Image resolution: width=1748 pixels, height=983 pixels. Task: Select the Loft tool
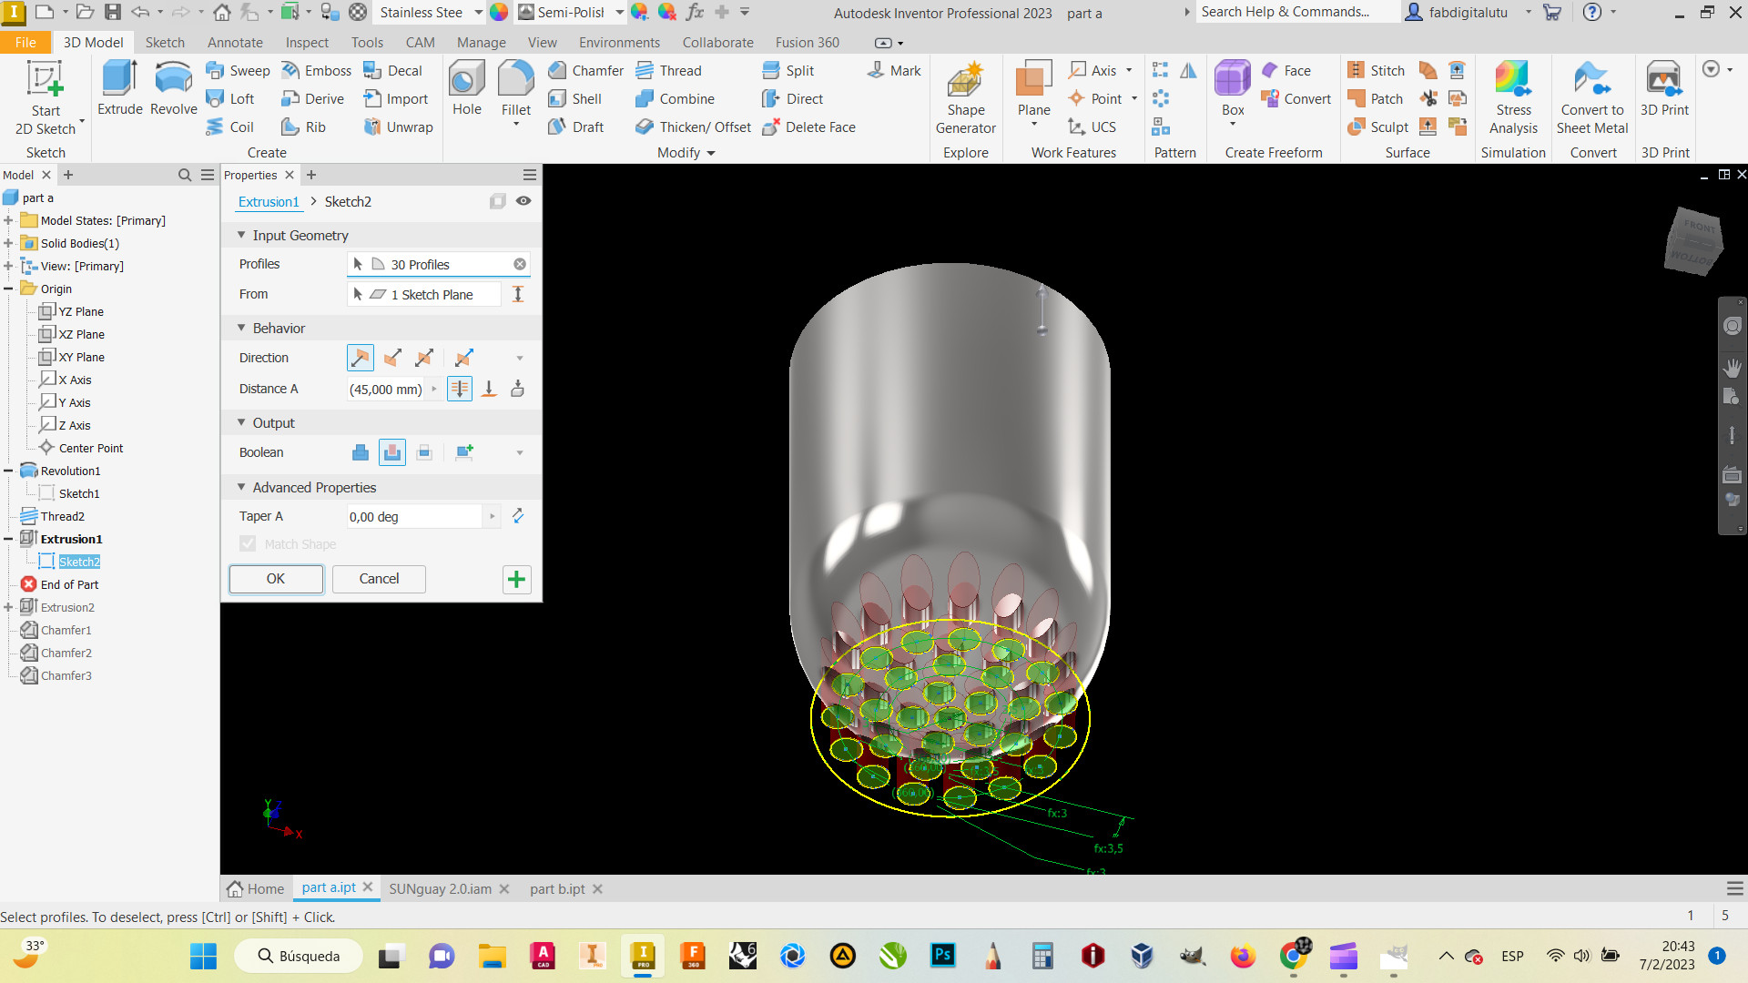click(230, 98)
